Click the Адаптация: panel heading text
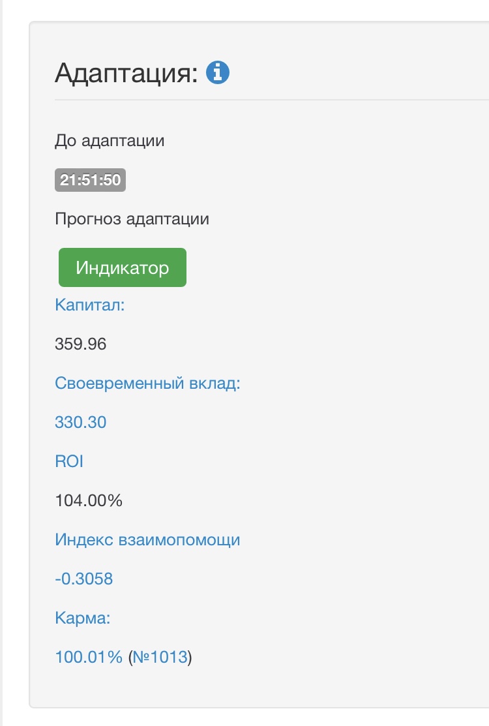The height and width of the screenshot is (726, 489). (x=126, y=73)
